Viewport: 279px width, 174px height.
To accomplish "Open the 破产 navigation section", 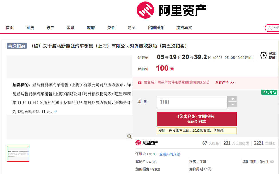I will [x=50, y=28].
